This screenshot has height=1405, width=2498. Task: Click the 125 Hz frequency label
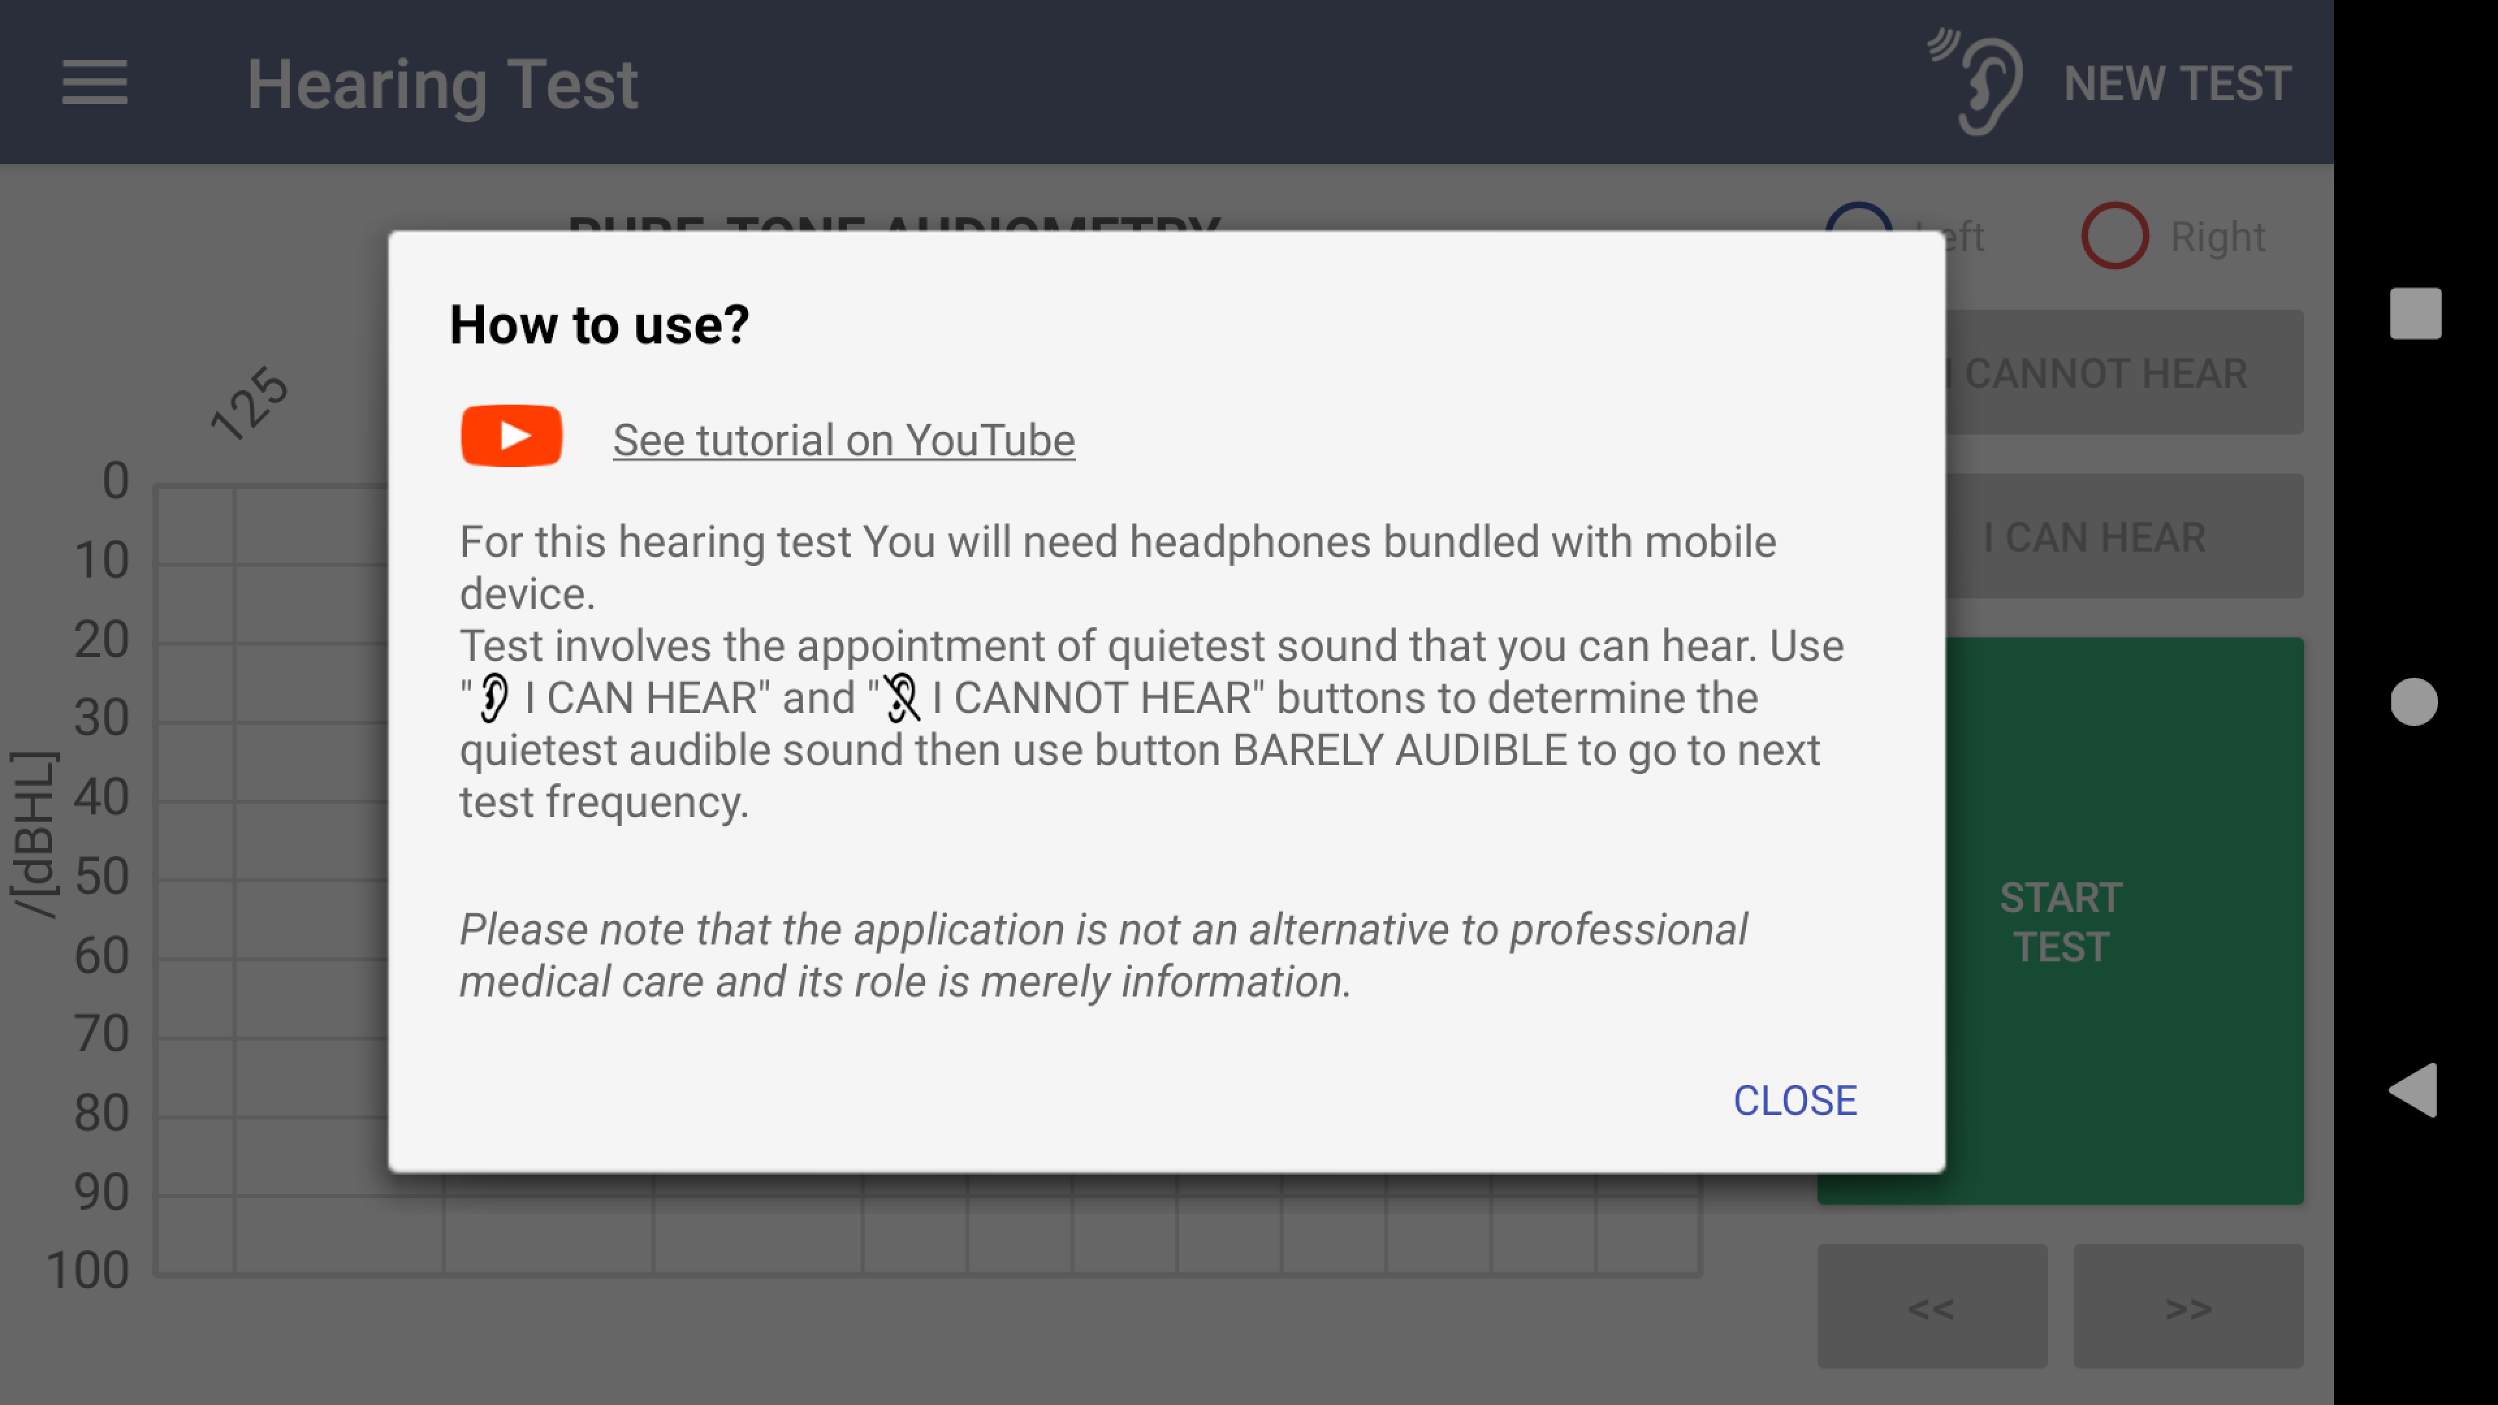(249, 403)
